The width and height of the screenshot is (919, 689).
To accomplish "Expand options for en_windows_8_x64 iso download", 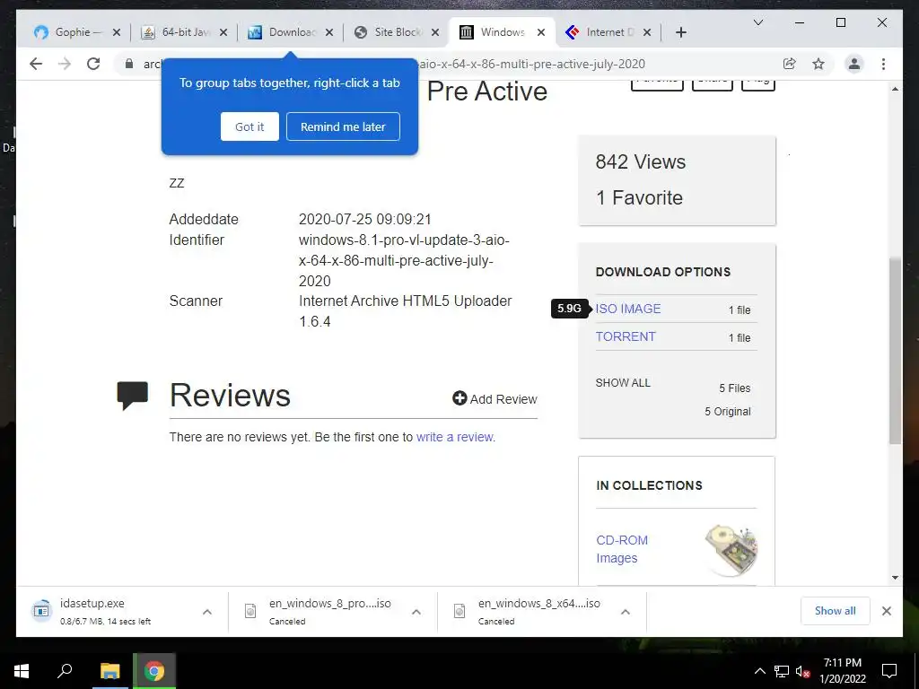I will (x=626, y=612).
